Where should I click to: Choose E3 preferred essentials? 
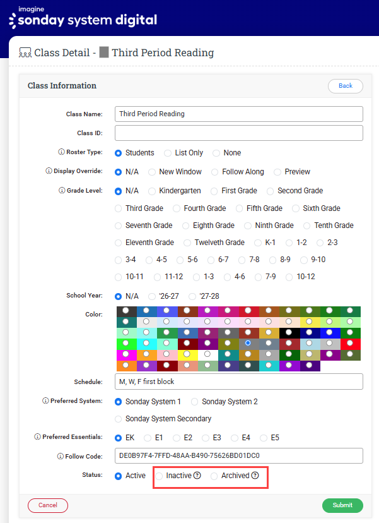(206, 438)
